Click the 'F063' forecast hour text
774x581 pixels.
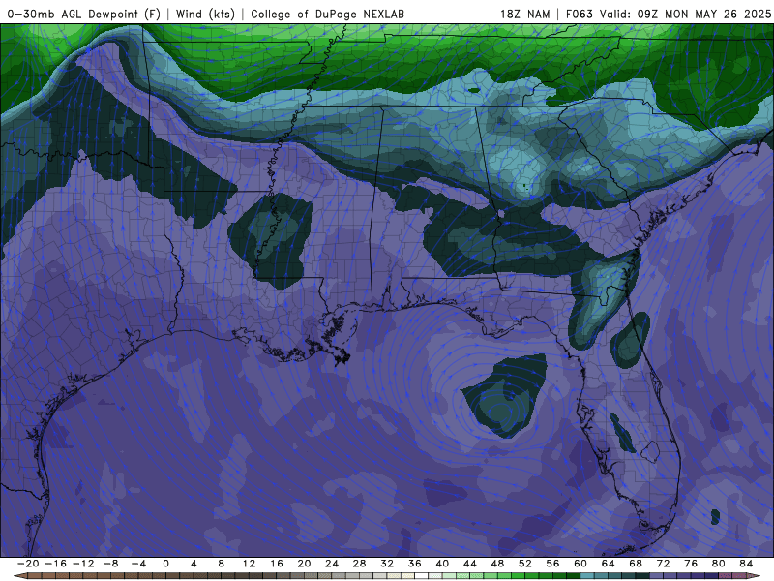(x=579, y=15)
